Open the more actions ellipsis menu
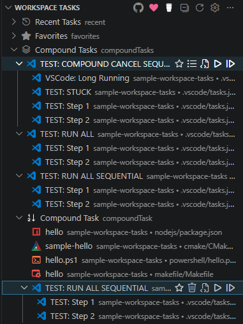Screen dimensions: 243x324 point(230,8)
